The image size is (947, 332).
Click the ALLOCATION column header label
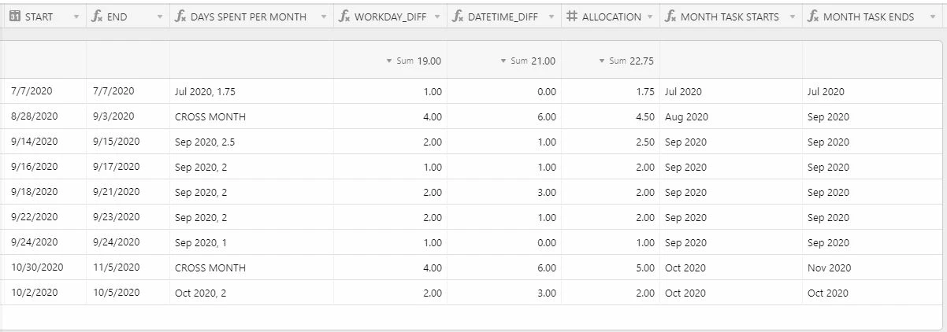[611, 17]
